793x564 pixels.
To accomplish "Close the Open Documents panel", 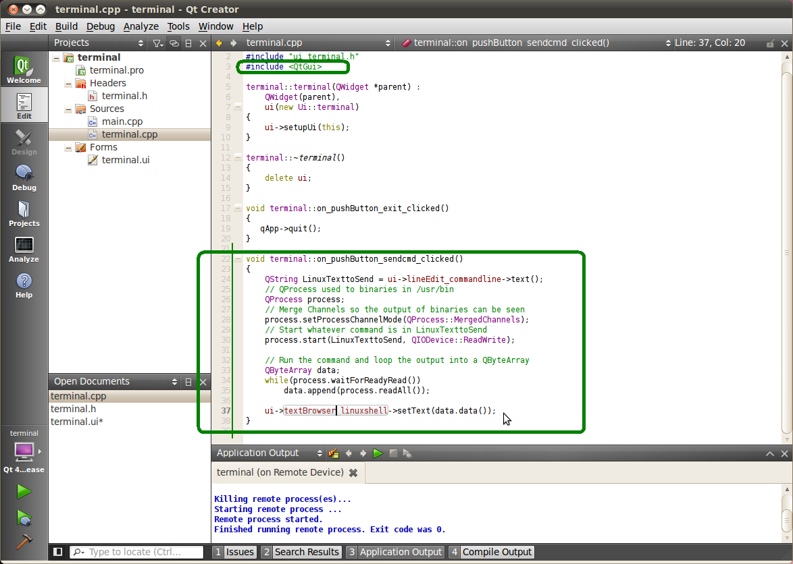I will pyautogui.click(x=203, y=383).
